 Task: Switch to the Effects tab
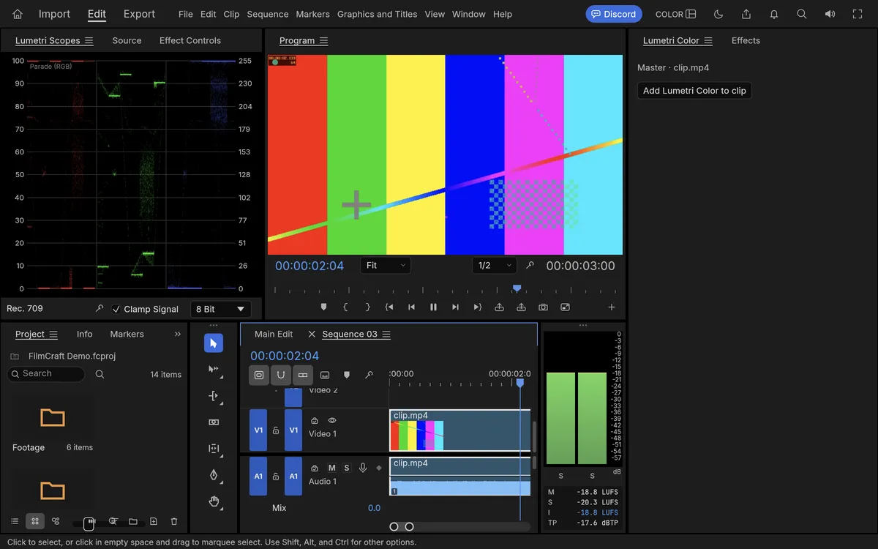746,40
